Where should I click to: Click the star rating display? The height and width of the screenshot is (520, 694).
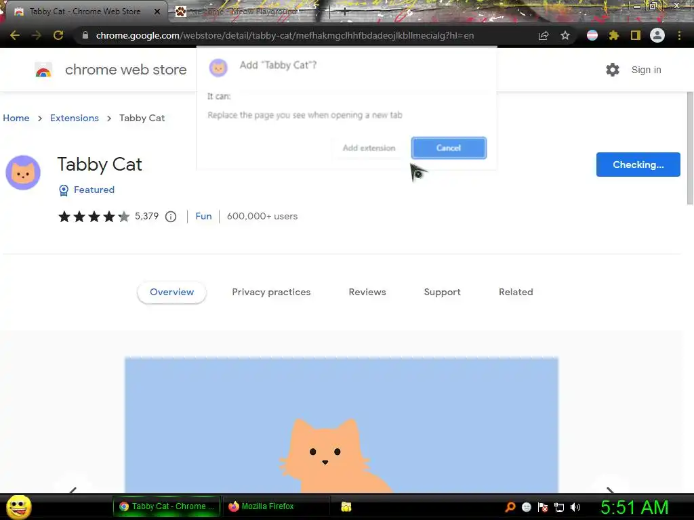click(x=94, y=217)
